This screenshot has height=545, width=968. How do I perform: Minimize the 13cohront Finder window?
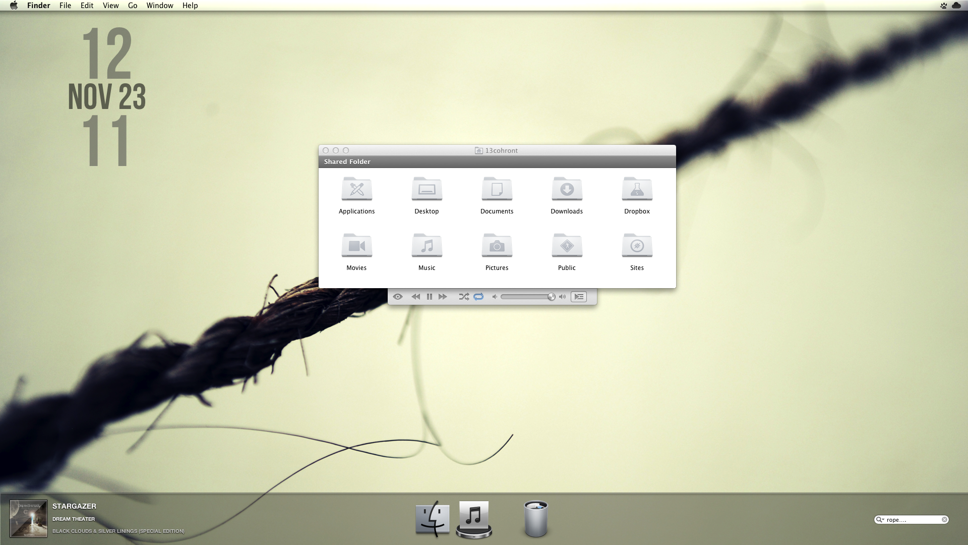click(336, 150)
